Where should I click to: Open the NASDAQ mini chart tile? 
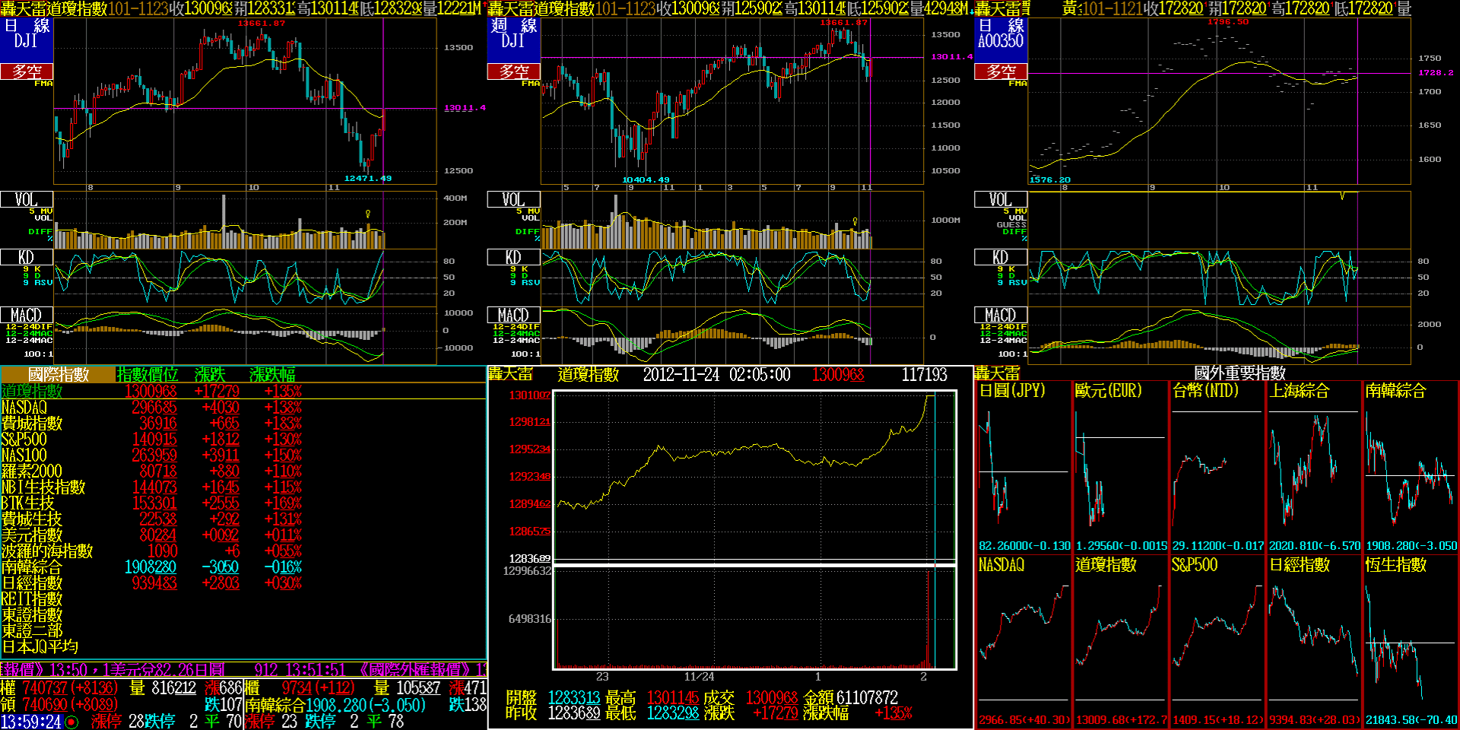[x=1024, y=642]
